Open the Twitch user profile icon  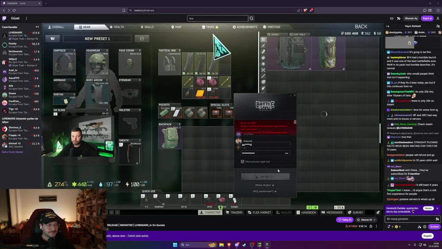point(438,18)
